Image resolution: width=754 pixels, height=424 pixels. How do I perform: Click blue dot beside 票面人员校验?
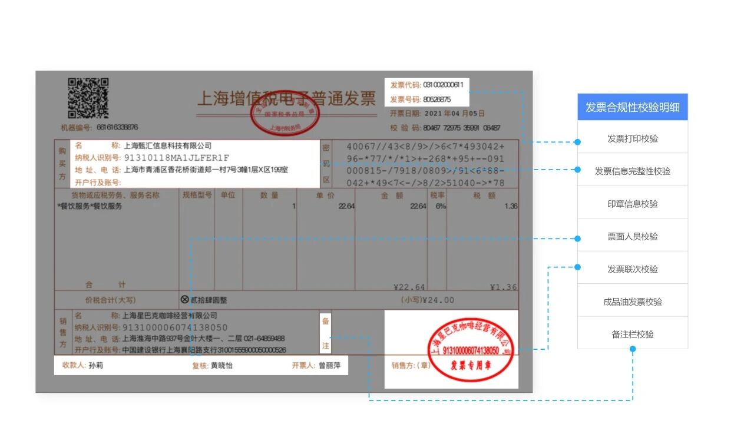pos(577,238)
